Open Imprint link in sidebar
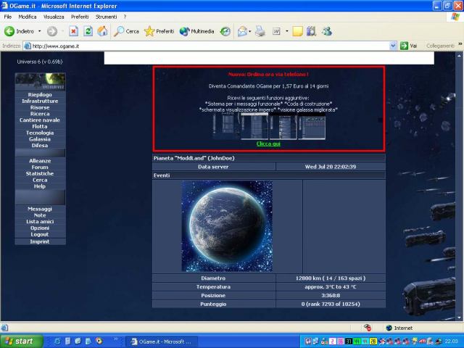This screenshot has width=464, height=348. pos(40,241)
